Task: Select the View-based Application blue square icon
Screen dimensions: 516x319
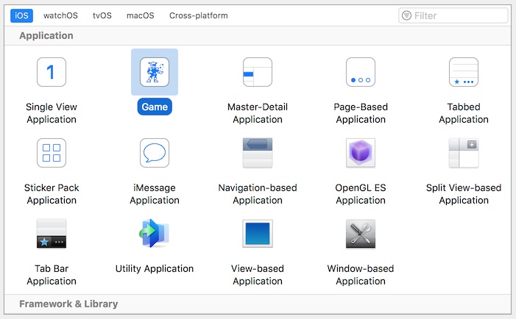Action: [258, 234]
